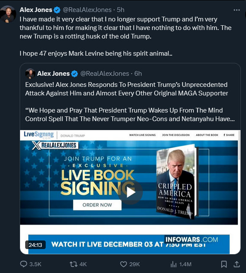Click the 6h timestamp on quoted post
This screenshot has height=273, width=246.
[138, 74]
